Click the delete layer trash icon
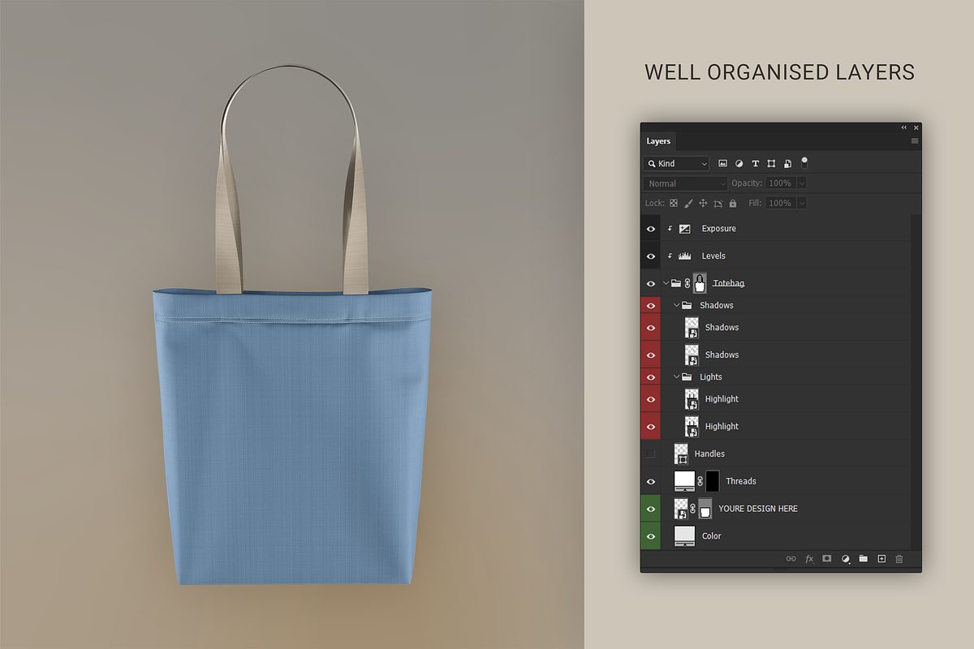Screen dimensions: 974x649 click(899, 559)
